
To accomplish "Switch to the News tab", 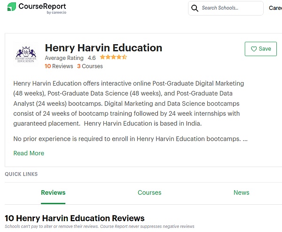I will (x=241, y=192).
